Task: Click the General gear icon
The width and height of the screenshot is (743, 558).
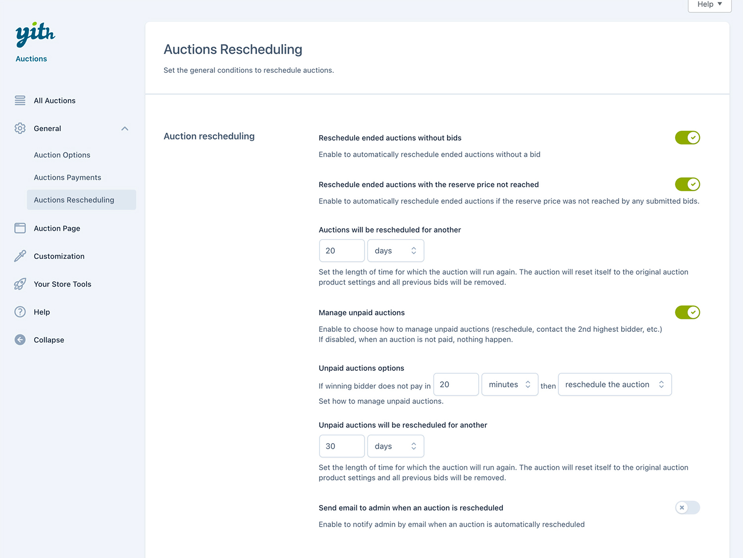Action: click(20, 128)
